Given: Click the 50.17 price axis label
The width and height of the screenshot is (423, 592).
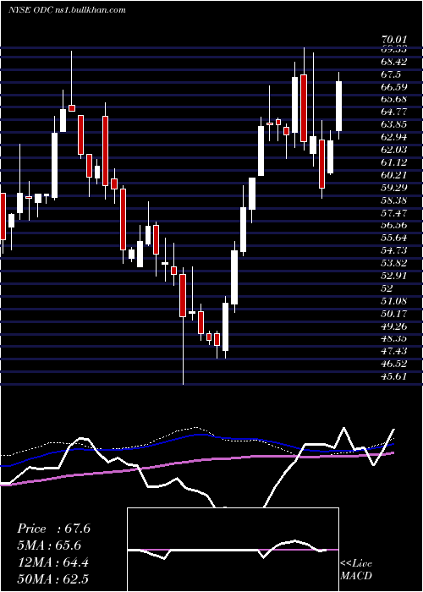Looking at the screenshot, I should click(x=395, y=314).
